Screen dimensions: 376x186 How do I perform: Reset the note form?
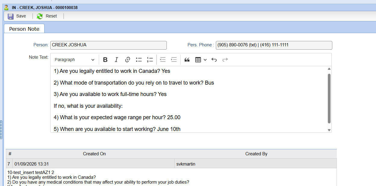[x=47, y=16]
